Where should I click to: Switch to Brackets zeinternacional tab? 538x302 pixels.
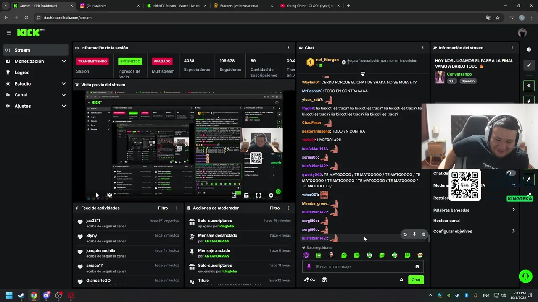click(243, 6)
